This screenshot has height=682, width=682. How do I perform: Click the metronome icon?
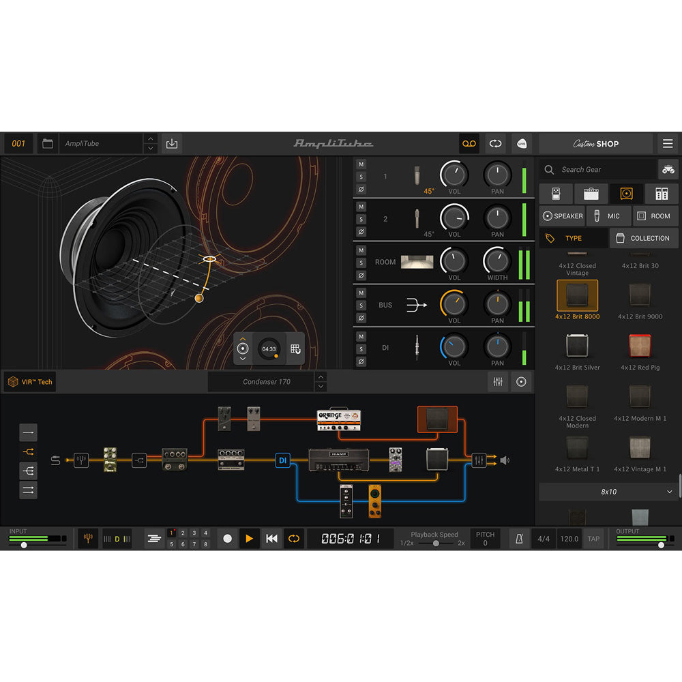pos(519,539)
